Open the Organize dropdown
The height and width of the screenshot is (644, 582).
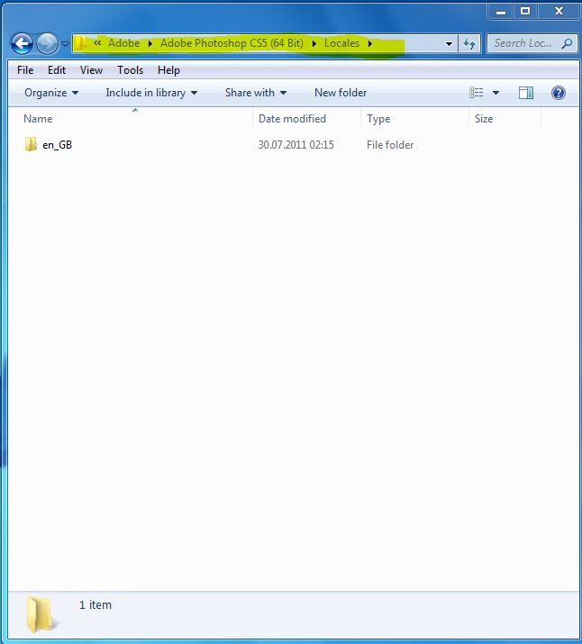[x=51, y=93]
